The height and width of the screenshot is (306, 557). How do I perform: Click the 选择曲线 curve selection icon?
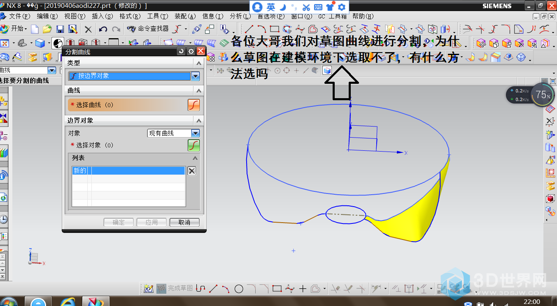coord(194,105)
